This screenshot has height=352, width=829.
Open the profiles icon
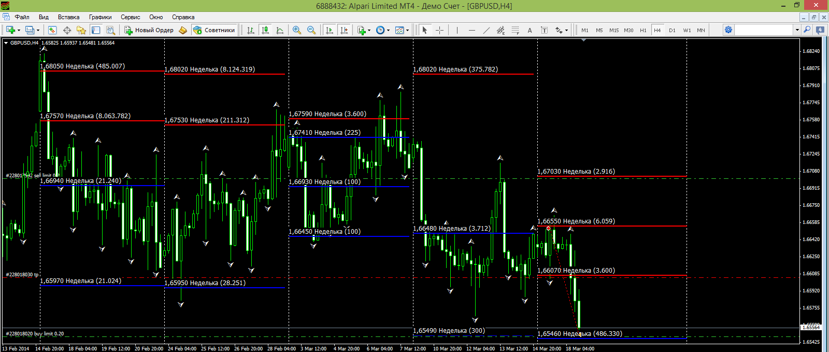pos(30,30)
